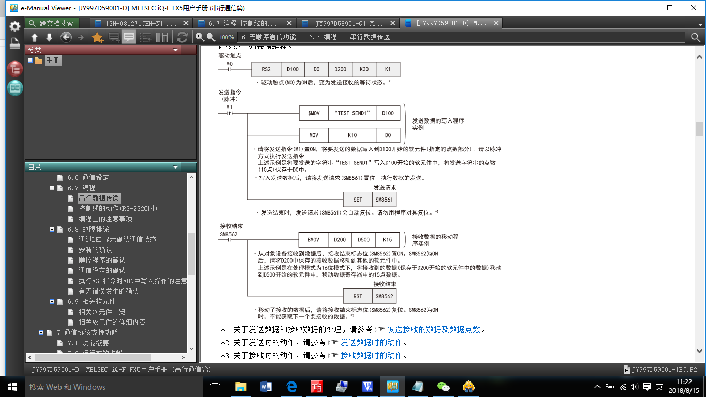Click the refresh arrows icon in toolbar
This screenshot has width=706, height=397.
182,37
